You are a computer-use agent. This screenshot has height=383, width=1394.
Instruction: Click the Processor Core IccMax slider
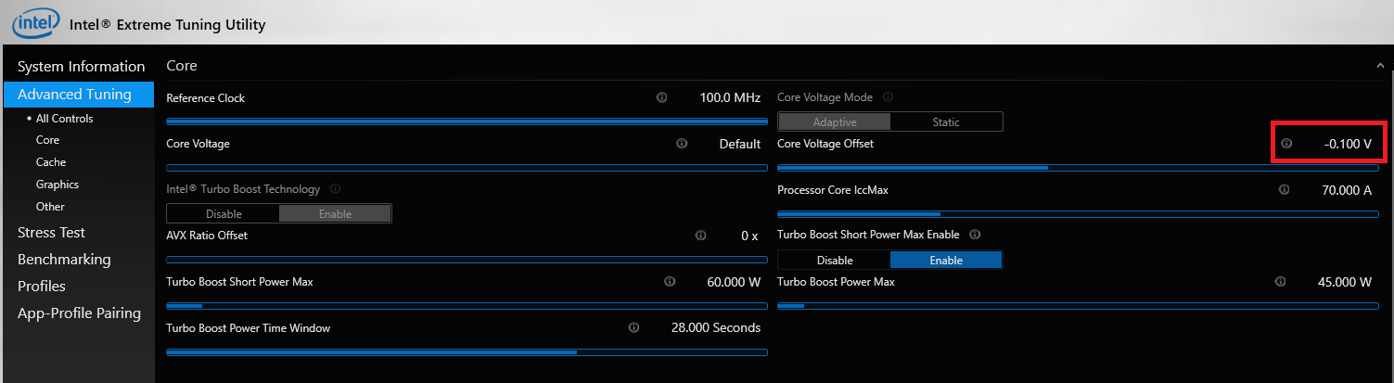pos(1078,213)
